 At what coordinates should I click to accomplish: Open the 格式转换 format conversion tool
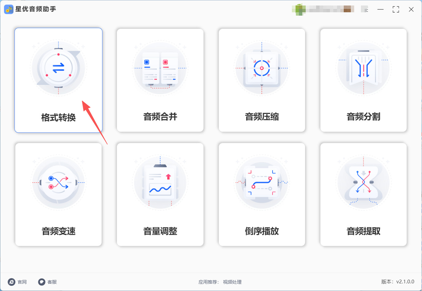58,80
